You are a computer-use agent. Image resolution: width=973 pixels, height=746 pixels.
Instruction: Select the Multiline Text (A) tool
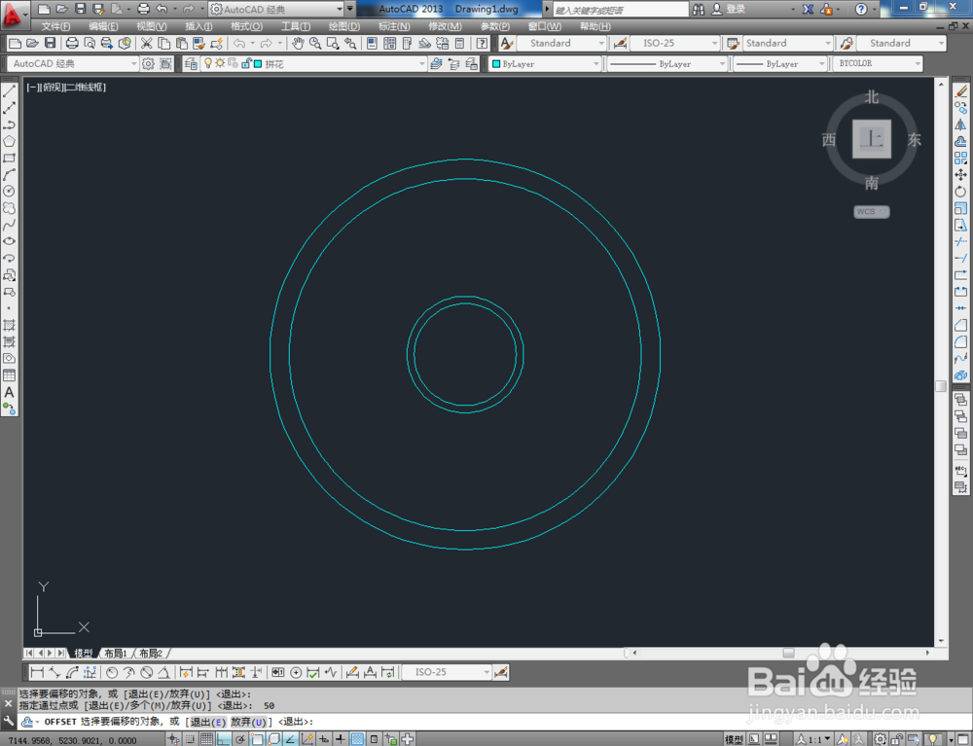(10, 392)
